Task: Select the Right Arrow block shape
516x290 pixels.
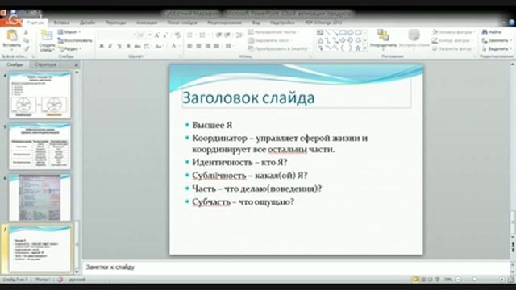Action: pos(343,40)
